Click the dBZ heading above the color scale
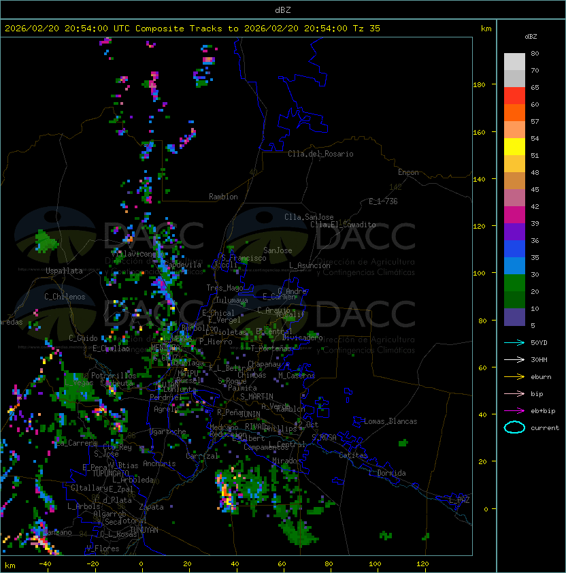This screenshot has height=573, width=566. pyautogui.click(x=531, y=37)
